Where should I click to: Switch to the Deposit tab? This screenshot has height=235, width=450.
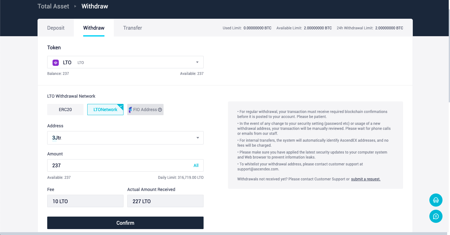tap(56, 28)
